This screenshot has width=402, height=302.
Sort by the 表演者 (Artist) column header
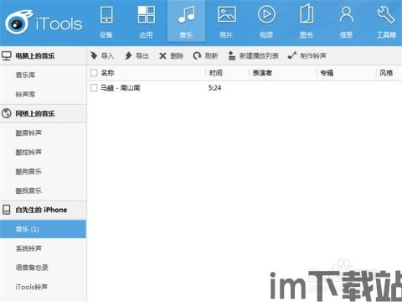[262, 73]
